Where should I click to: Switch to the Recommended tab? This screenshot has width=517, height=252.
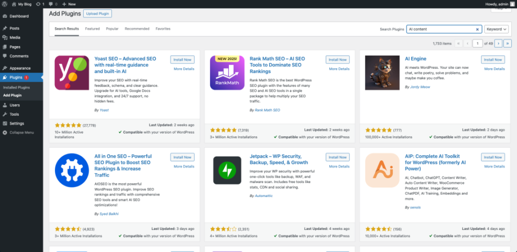tap(137, 29)
